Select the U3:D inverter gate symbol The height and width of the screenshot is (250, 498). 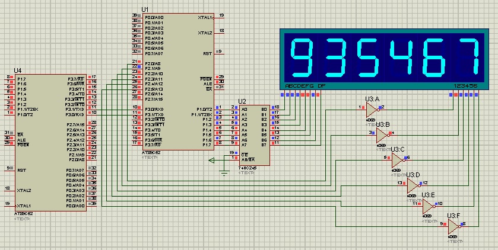point(413,185)
